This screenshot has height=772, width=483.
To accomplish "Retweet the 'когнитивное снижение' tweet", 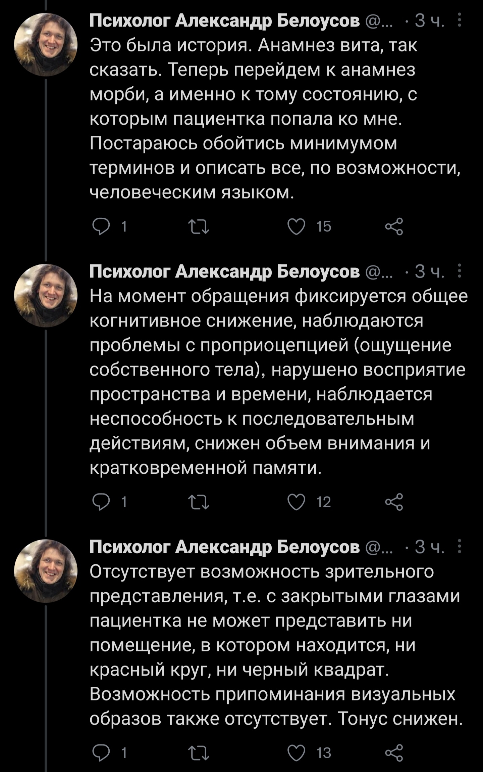I will coord(199,502).
